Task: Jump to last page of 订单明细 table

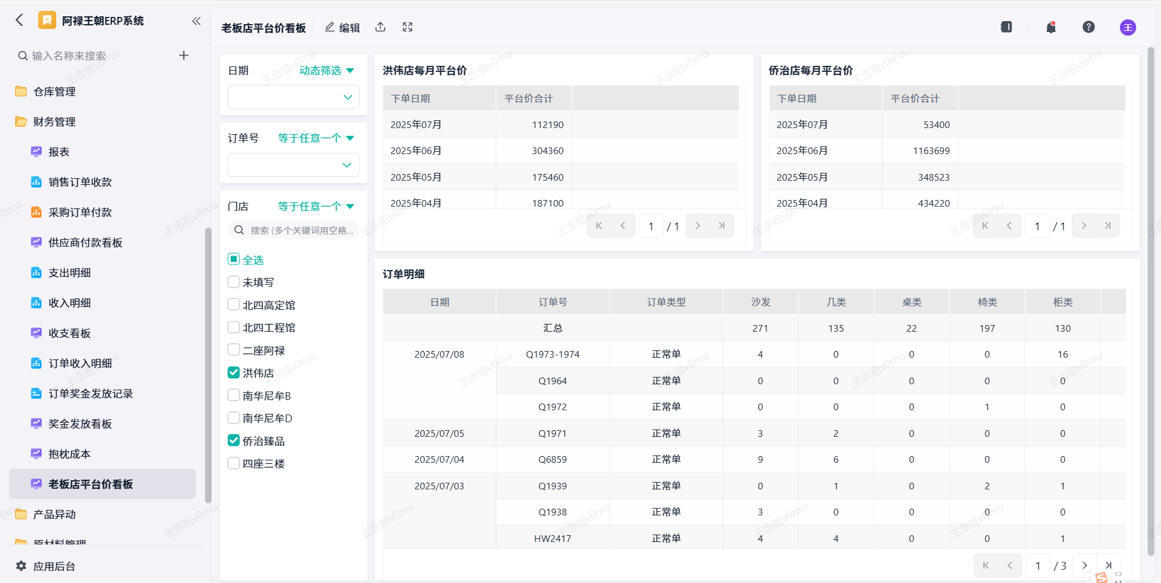Action: click(1108, 565)
